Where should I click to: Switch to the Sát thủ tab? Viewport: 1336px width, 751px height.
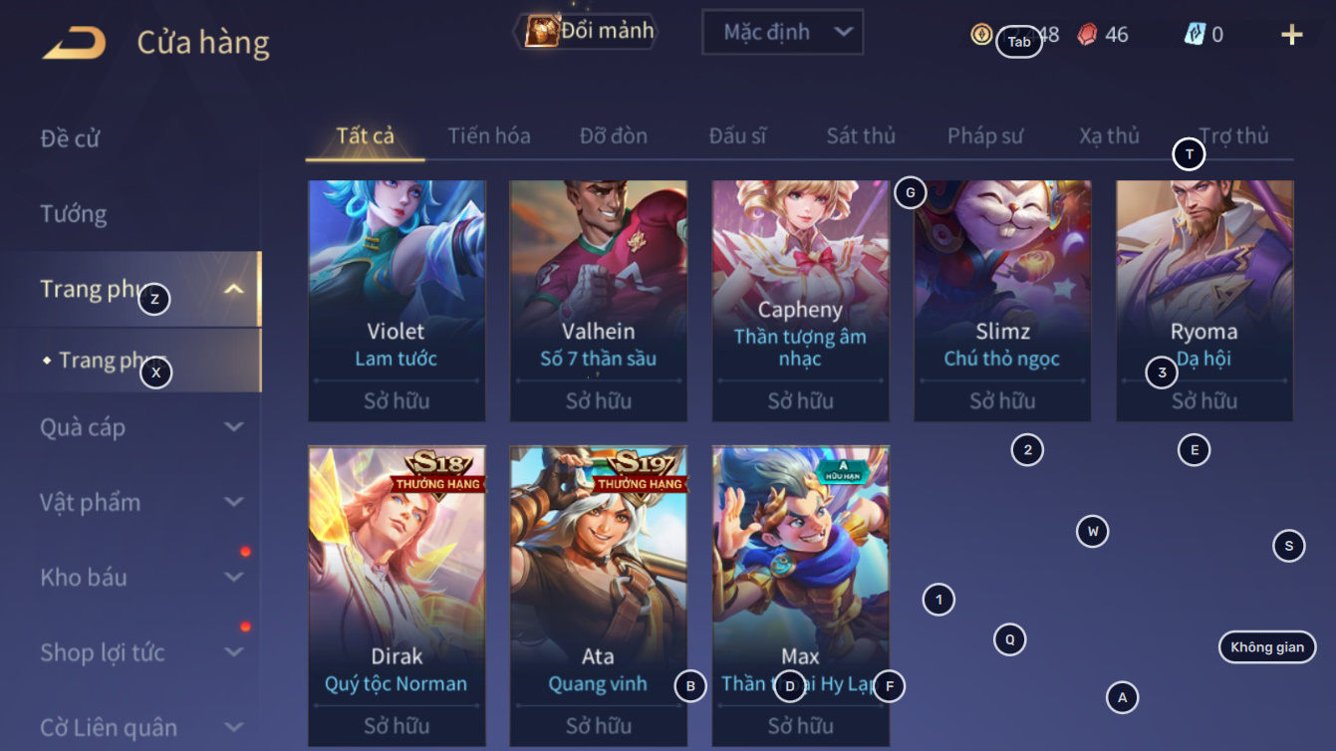[861, 136]
